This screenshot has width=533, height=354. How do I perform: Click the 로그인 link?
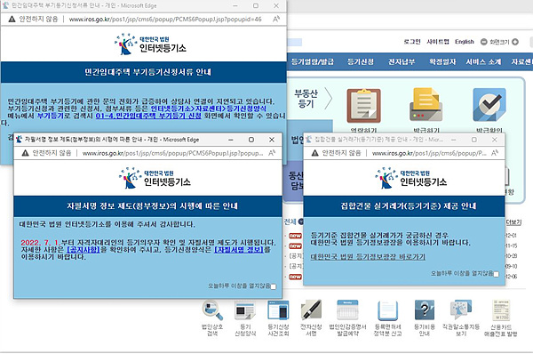pyautogui.click(x=412, y=42)
